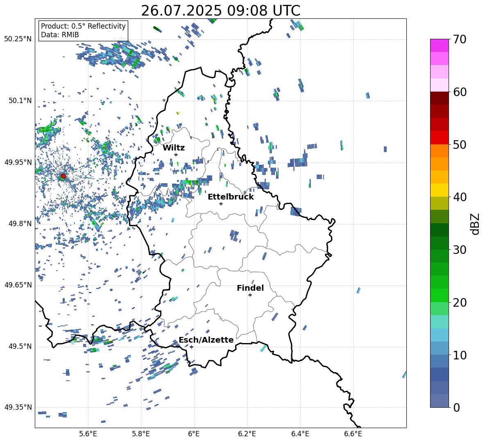Screen dimensions: 485x442
Task: Click the title 26.07.2025 09:08 UTC
Action: pos(221,11)
